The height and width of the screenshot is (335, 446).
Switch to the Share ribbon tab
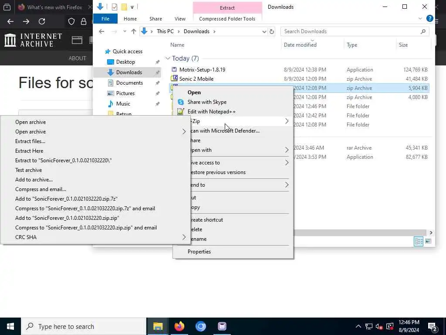[x=155, y=19]
